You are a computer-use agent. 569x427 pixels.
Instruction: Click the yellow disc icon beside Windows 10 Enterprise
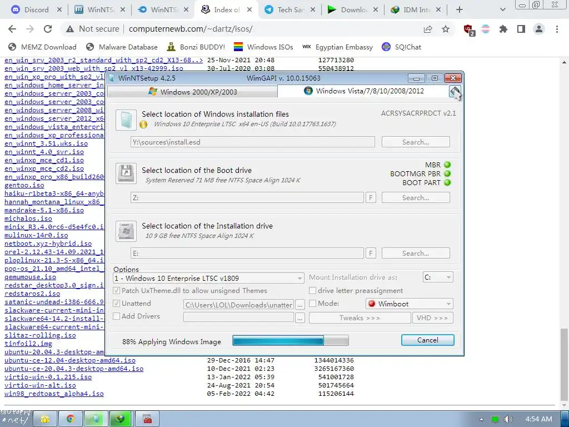coord(143,125)
